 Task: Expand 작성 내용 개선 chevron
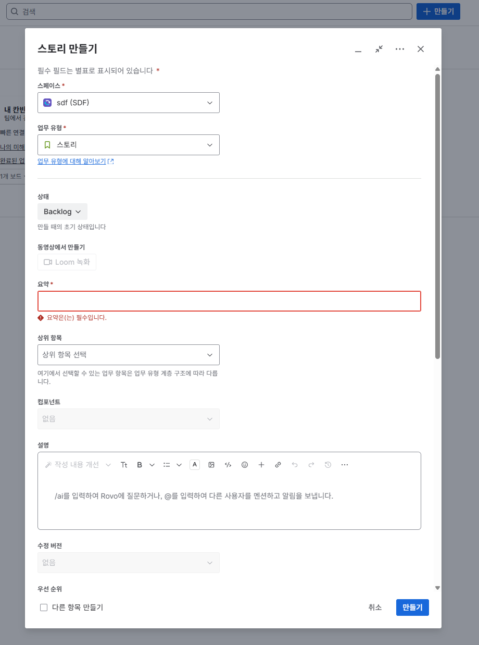(108, 465)
